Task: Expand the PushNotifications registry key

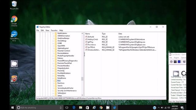Action: click(53, 73)
